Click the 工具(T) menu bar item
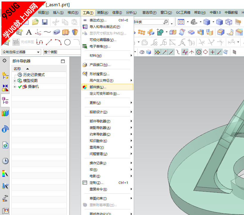Image resolution: width=244 pixels, height=215 pixels. [x=88, y=12]
